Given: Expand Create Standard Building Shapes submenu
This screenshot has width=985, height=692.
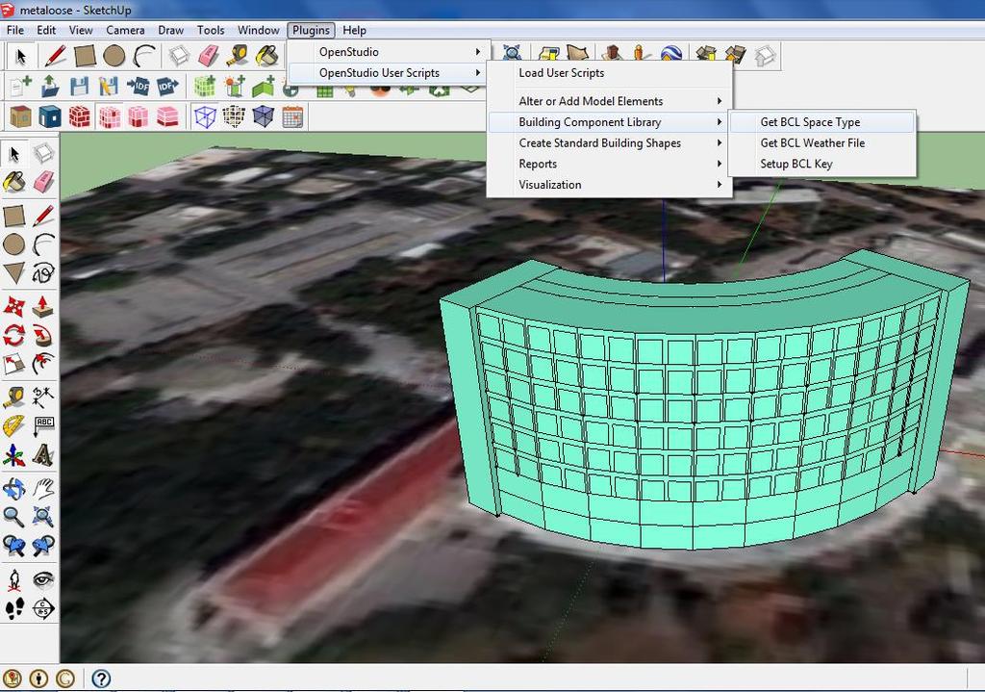Looking at the screenshot, I should (609, 142).
